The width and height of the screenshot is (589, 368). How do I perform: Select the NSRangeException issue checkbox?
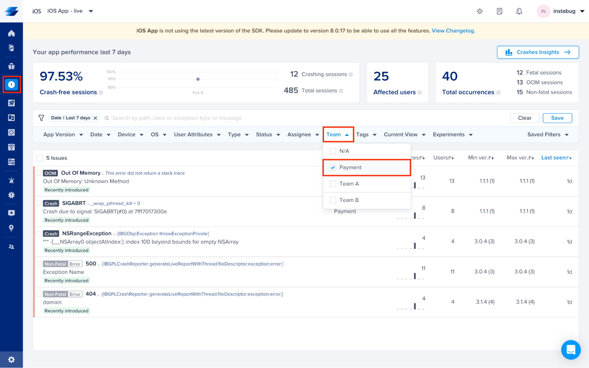click(x=39, y=234)
